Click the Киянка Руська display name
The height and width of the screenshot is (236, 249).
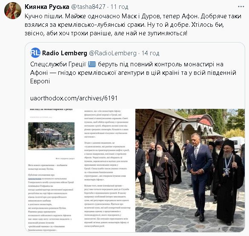47,7
